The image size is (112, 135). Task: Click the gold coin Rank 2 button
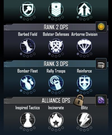point(101,27)
